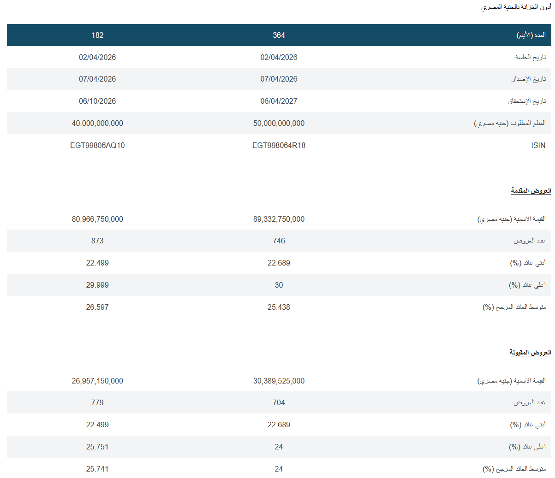Screen dimensions: 555x478
Task: Select ISIN code EGT998064R18
Action: coord(279,145)
